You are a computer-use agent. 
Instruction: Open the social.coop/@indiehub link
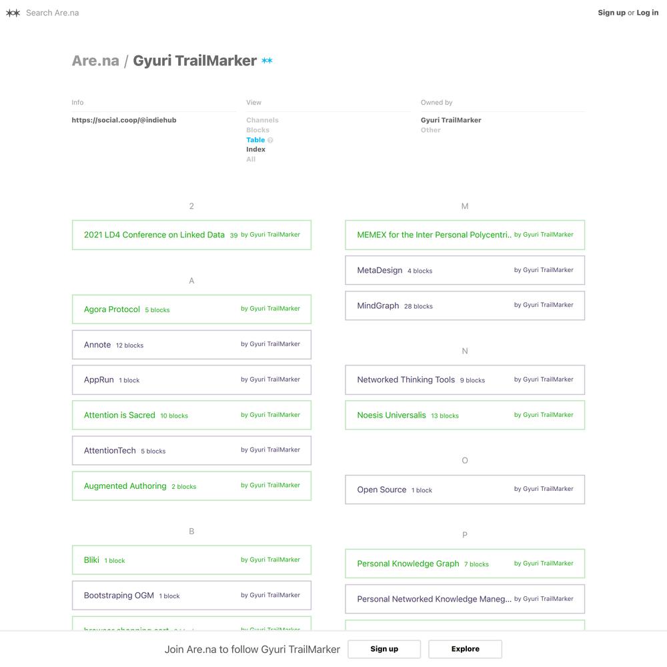tap(124, 120)
